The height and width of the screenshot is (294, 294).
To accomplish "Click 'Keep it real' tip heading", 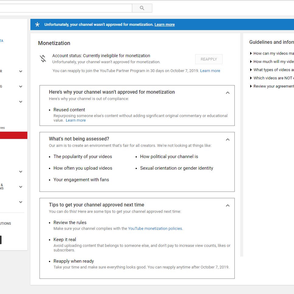I will click(x=65, y=240).
